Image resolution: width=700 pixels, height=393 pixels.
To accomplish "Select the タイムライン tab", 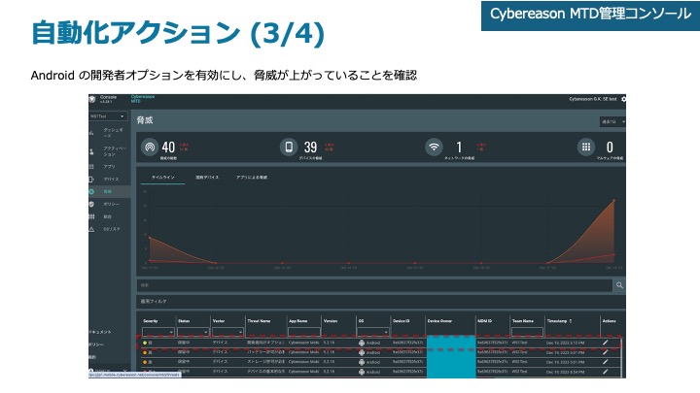I will coord(162,178).
